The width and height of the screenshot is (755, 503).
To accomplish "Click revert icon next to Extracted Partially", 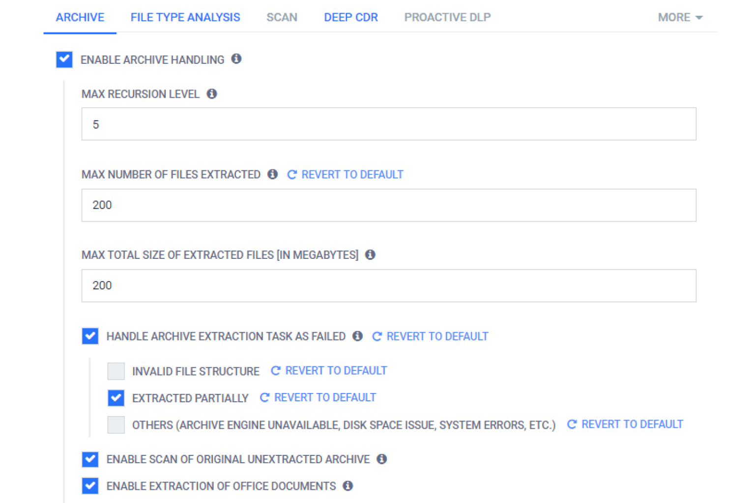I will 264,397.
